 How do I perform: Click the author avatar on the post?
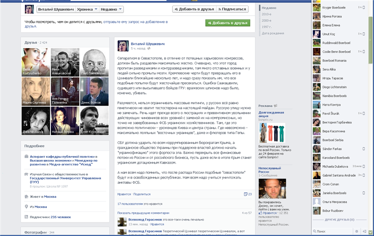point(123,45)
